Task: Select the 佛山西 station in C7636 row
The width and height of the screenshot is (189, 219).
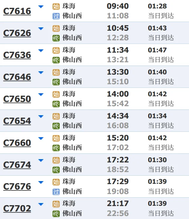Action: [x=72, y=60]
